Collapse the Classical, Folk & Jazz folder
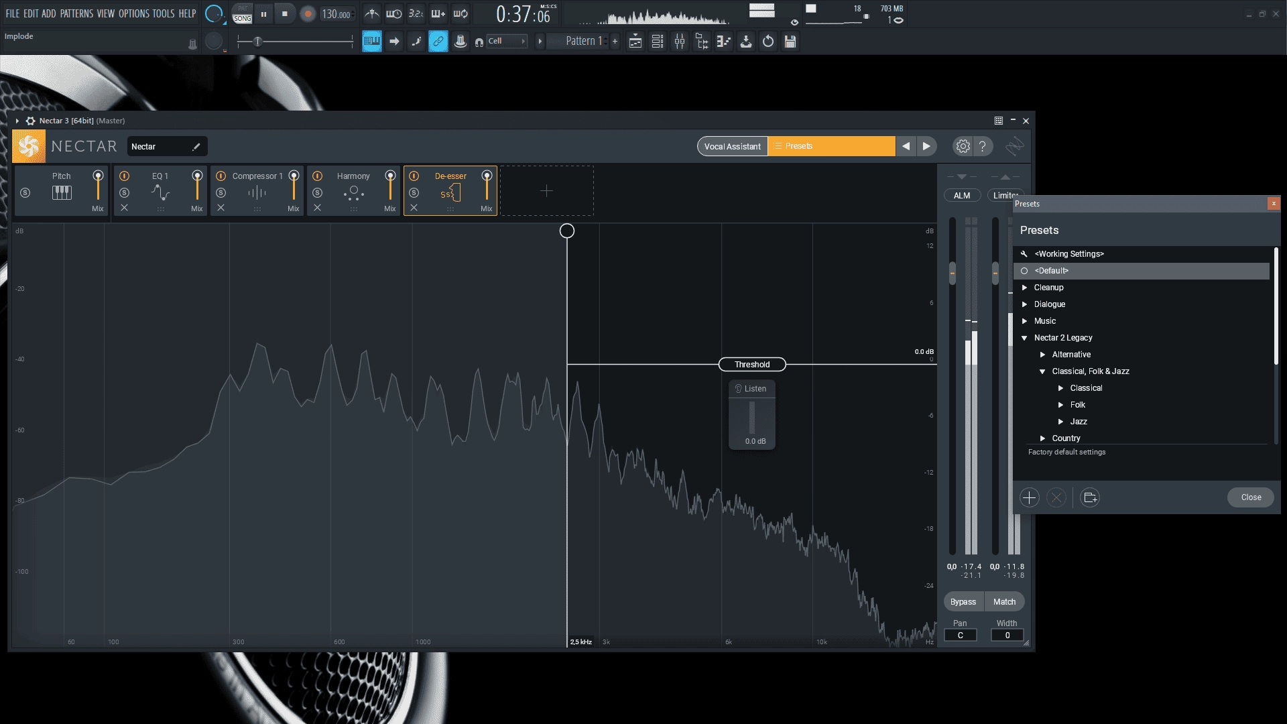The height and width of the screenshot is (724, 1287). [x=1042, y=371]
